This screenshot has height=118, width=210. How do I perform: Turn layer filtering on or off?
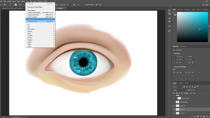198,87
